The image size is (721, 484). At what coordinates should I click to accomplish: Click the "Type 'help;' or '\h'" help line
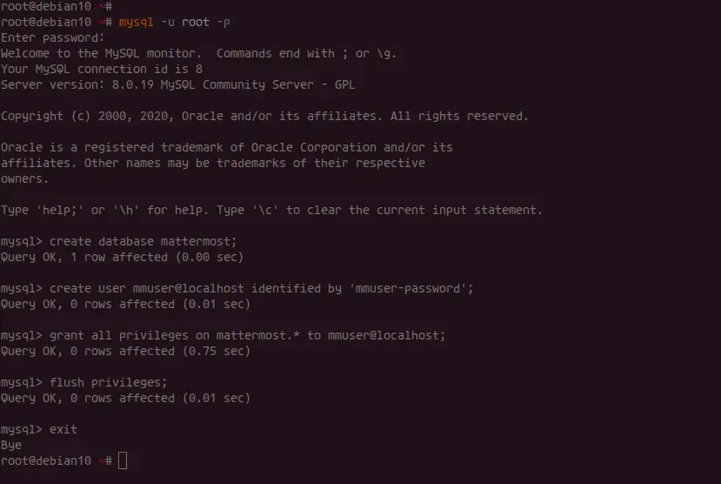point(271,211)
